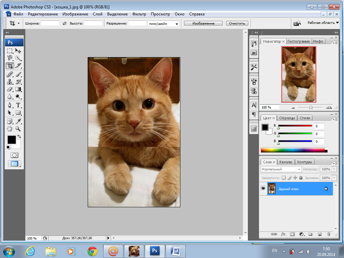The height and width of the screenshot is (258, 344).
Task: Toggle lock all padlock in Закрепить row
Action: [x=301, y=178]
